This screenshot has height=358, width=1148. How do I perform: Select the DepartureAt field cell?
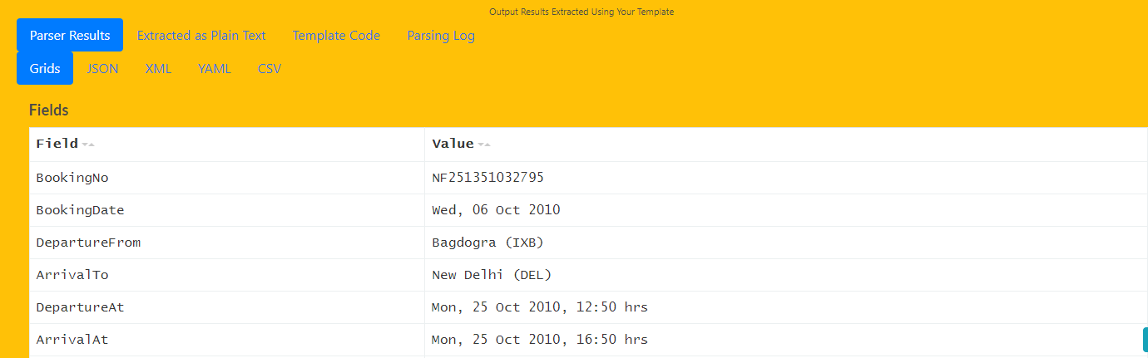pos(227,307)
